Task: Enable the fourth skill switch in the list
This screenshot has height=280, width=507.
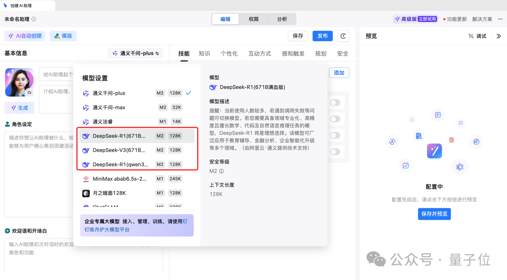Action: point(335,152)
